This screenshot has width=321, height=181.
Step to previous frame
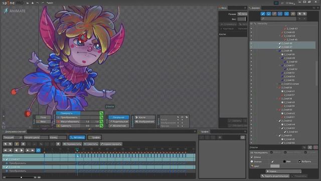pyautogui.click(x=10, y=150)
